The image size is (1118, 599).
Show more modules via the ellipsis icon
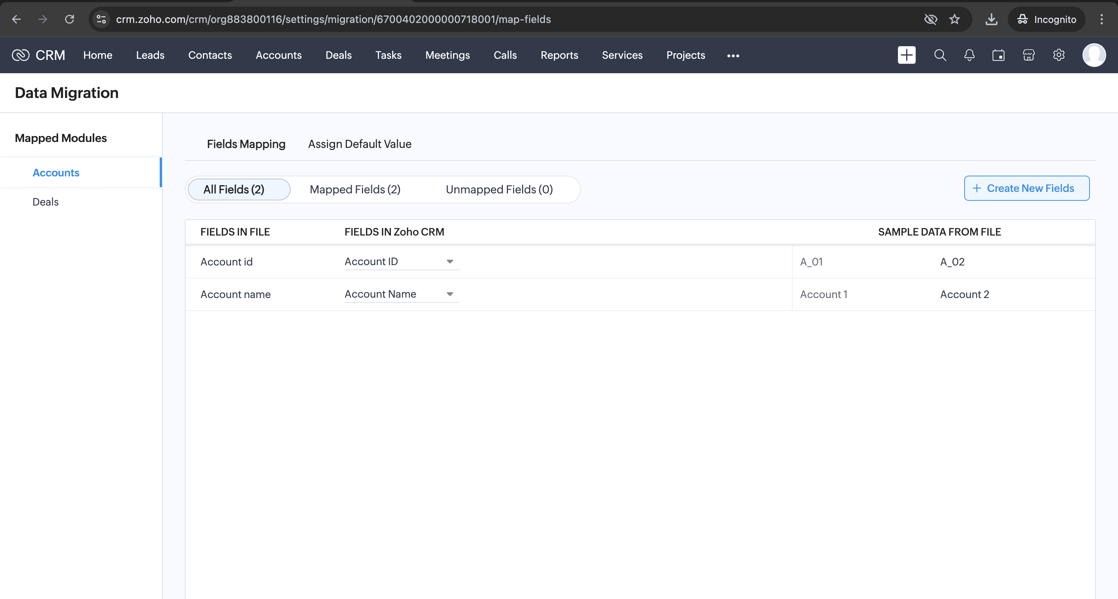733,55
